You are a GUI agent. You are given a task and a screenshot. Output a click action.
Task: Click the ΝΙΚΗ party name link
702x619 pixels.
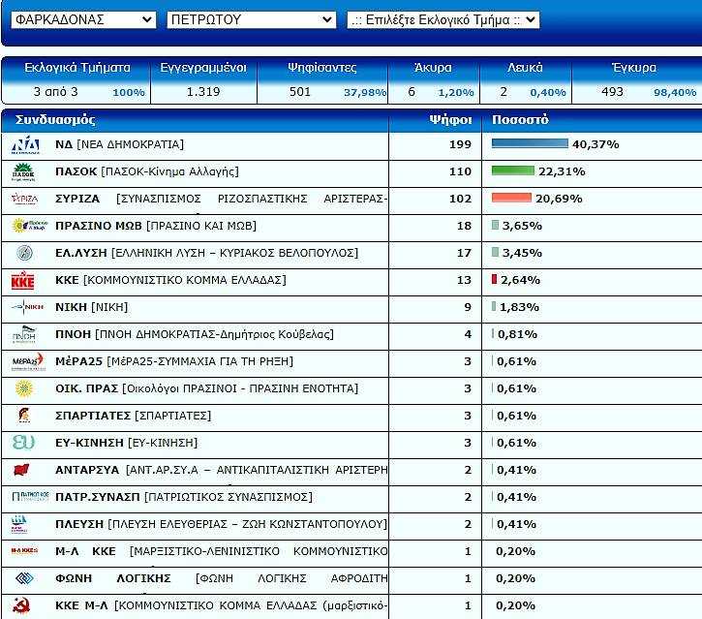70,307
